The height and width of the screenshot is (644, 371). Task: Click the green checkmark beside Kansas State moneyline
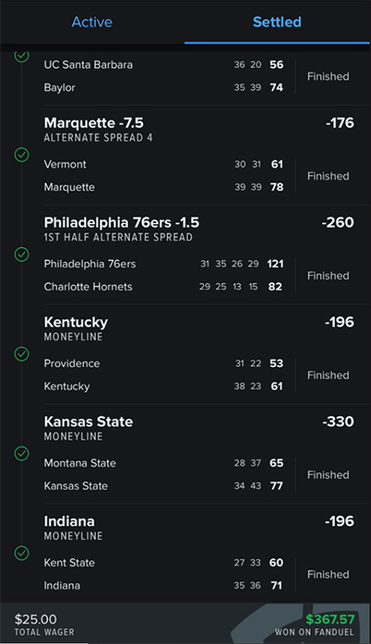21,453
